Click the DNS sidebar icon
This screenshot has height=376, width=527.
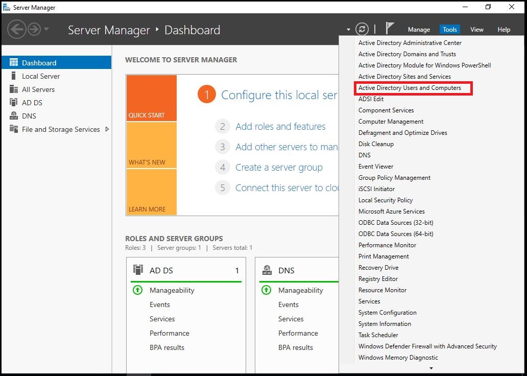(14, 115)
